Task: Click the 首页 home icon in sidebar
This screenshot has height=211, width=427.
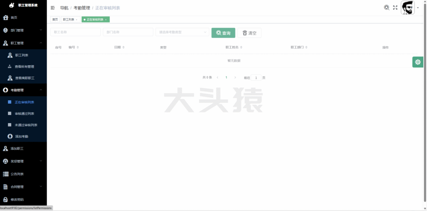Action: tap(5, 17)
